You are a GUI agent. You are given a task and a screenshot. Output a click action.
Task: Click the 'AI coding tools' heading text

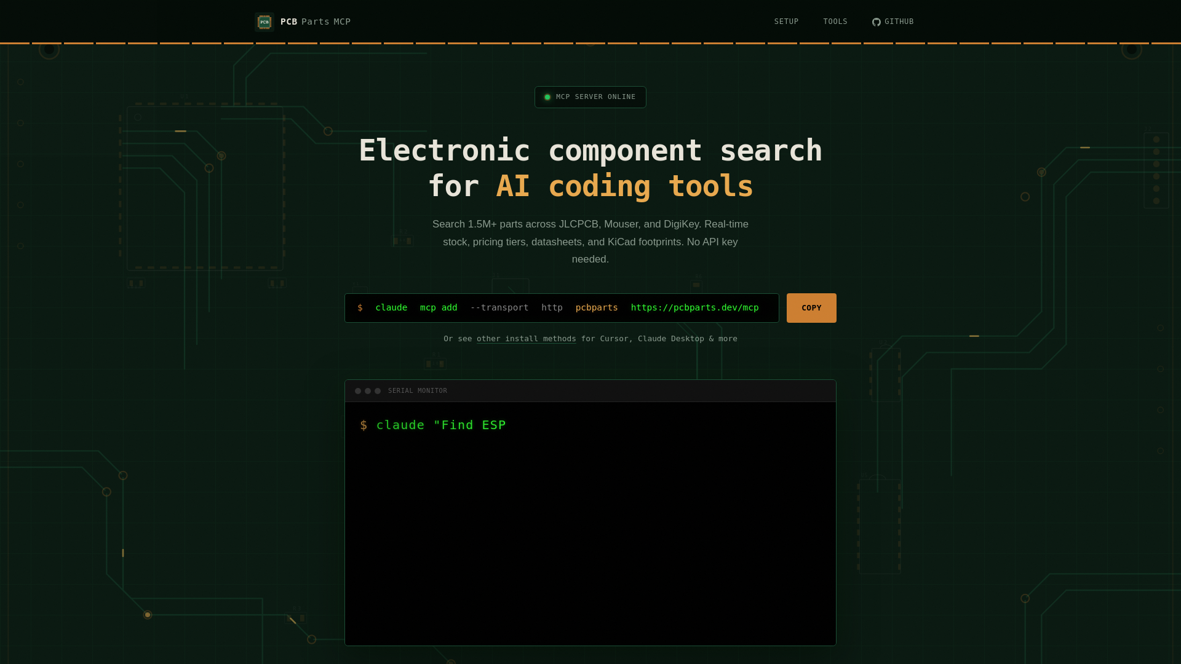click(x=624, y=186)
